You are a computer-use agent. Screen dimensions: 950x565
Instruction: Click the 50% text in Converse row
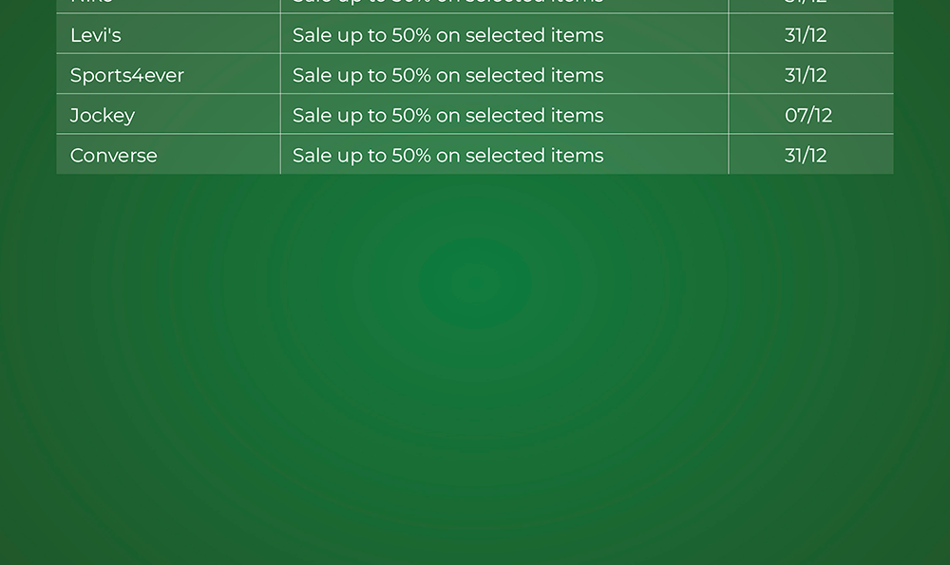[411, 155]
